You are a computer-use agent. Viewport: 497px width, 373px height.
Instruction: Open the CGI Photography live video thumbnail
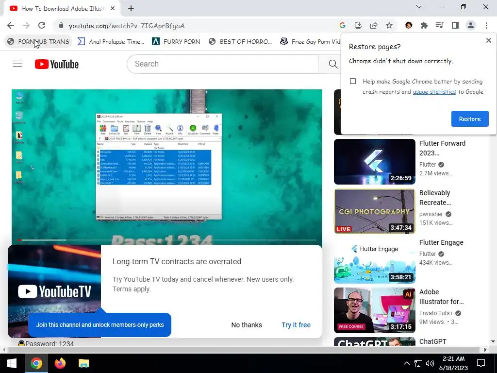tap(374, 211)
